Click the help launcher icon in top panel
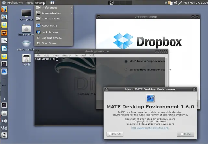This screenshot has height=144, width=208. coord(52,3)
